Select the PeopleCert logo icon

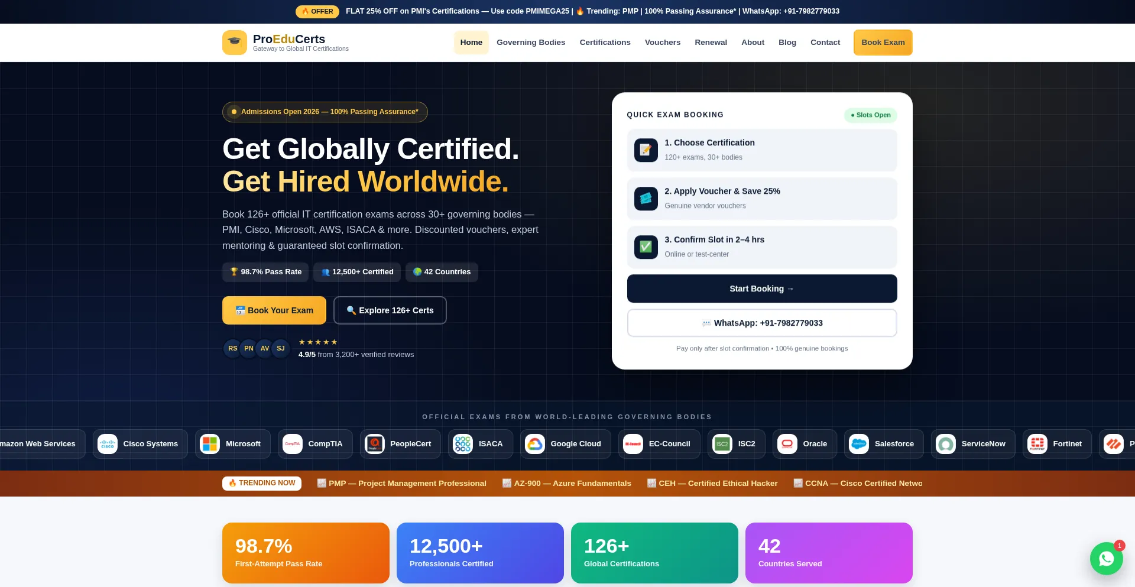click(375, 444)
